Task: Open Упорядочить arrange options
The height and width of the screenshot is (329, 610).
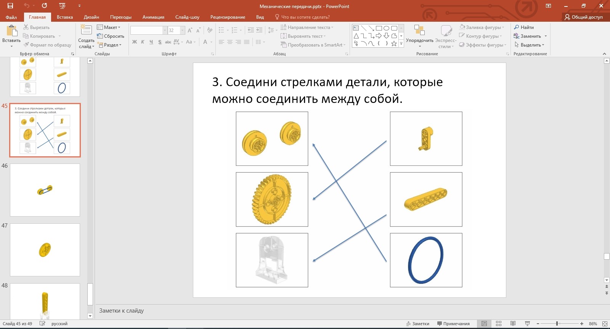Action: 419,36
